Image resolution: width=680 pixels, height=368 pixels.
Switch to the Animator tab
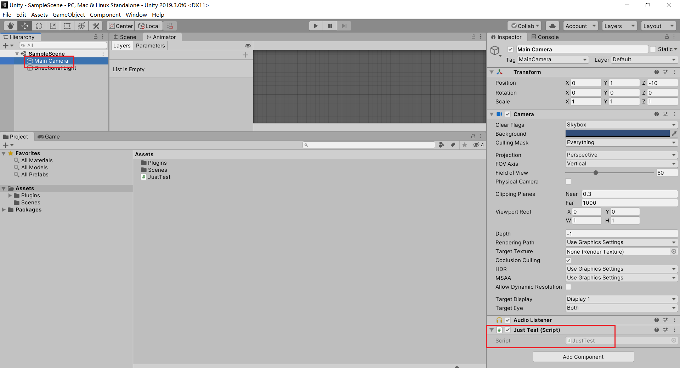click(161, 37)
